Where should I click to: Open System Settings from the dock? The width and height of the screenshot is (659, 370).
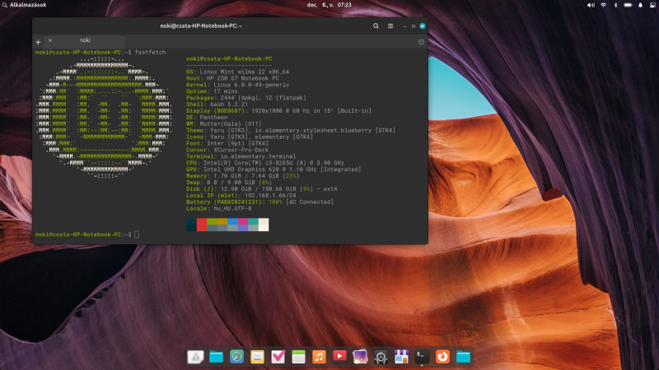click(381, 357)
